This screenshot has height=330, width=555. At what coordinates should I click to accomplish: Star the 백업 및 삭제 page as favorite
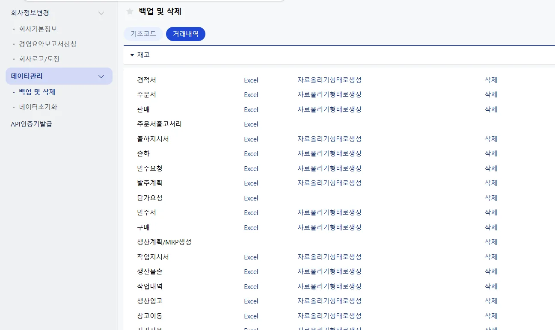[x=130, y=12]
